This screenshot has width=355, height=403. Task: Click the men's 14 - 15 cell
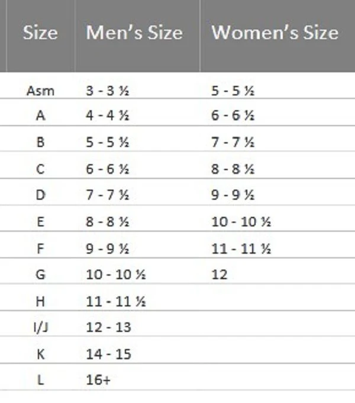[108, 354]
